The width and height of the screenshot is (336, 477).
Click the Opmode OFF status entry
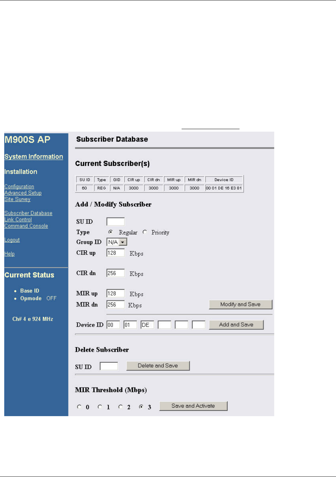click(x=38, y=298)
